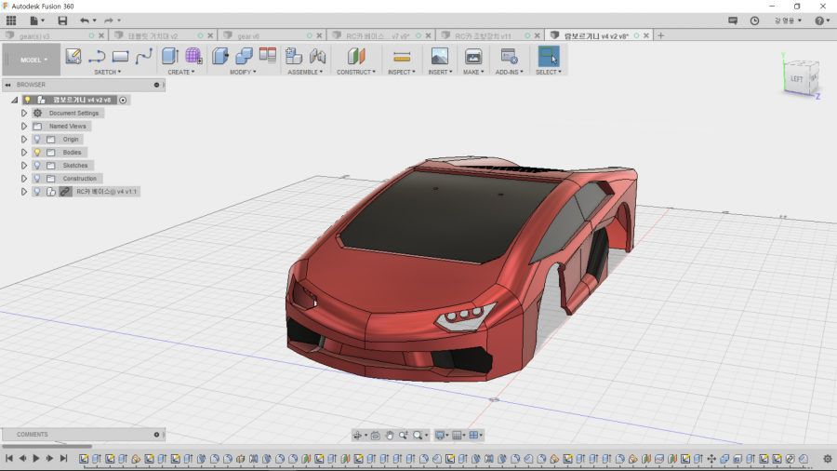Toggle visibility bulb of Sketches folder
This screenshot has height=471, width=837.
[37, 166]
